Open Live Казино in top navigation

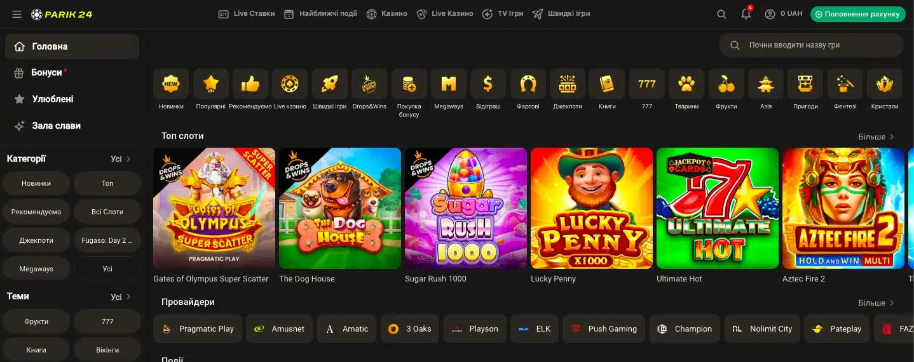tap(445, 14)
